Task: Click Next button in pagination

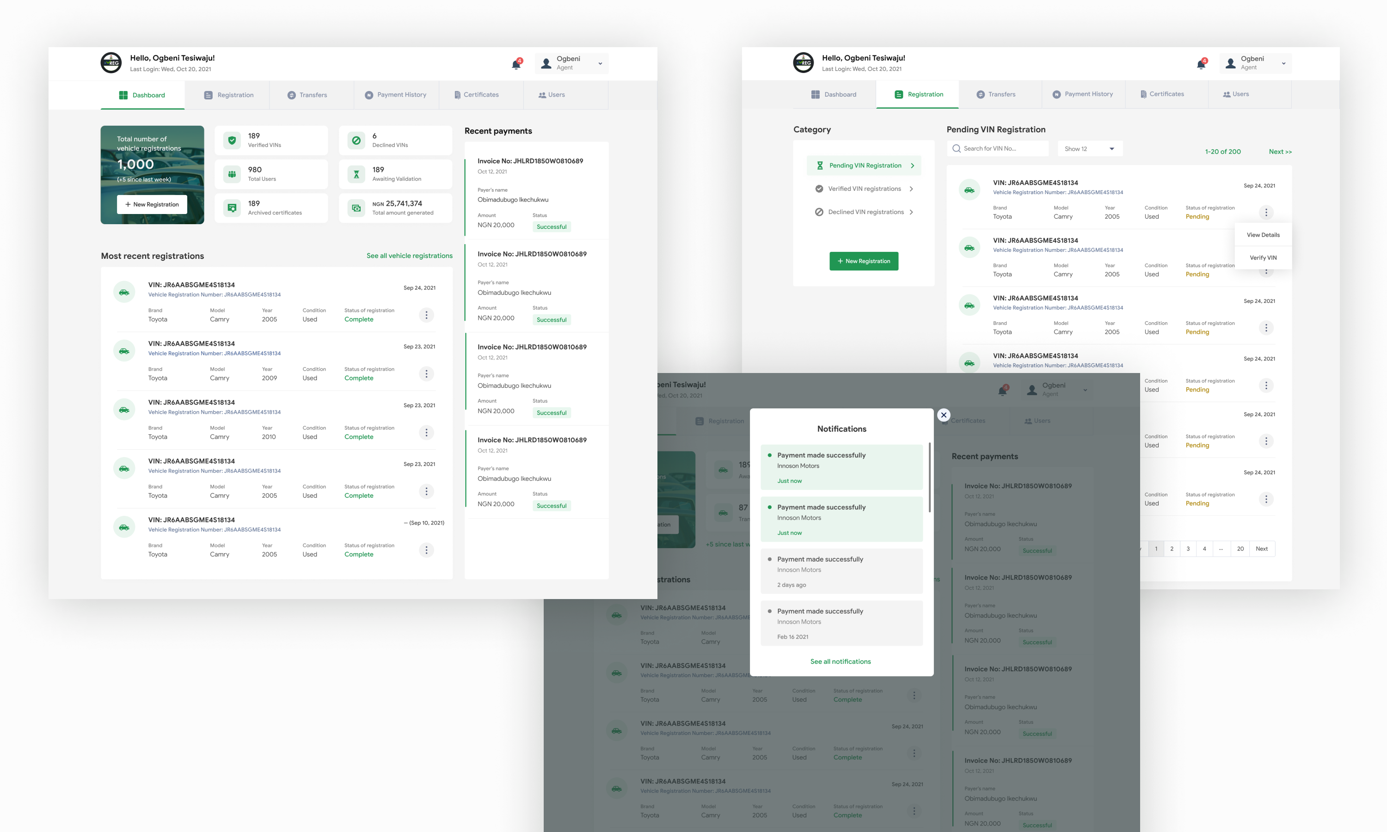Action: coord(1261,549)
